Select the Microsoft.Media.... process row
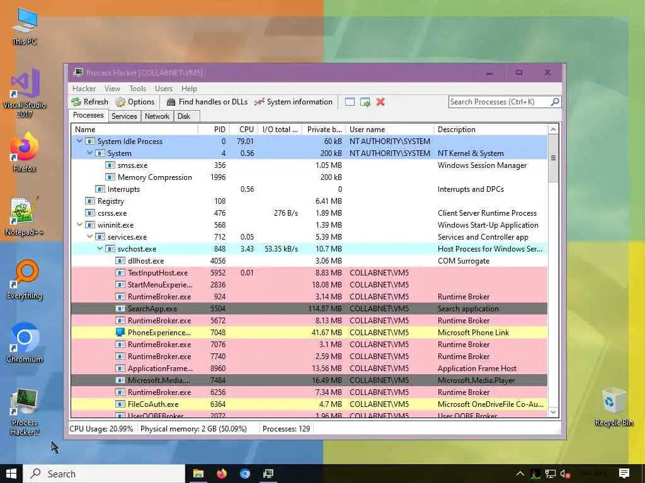 pos(309,380)
